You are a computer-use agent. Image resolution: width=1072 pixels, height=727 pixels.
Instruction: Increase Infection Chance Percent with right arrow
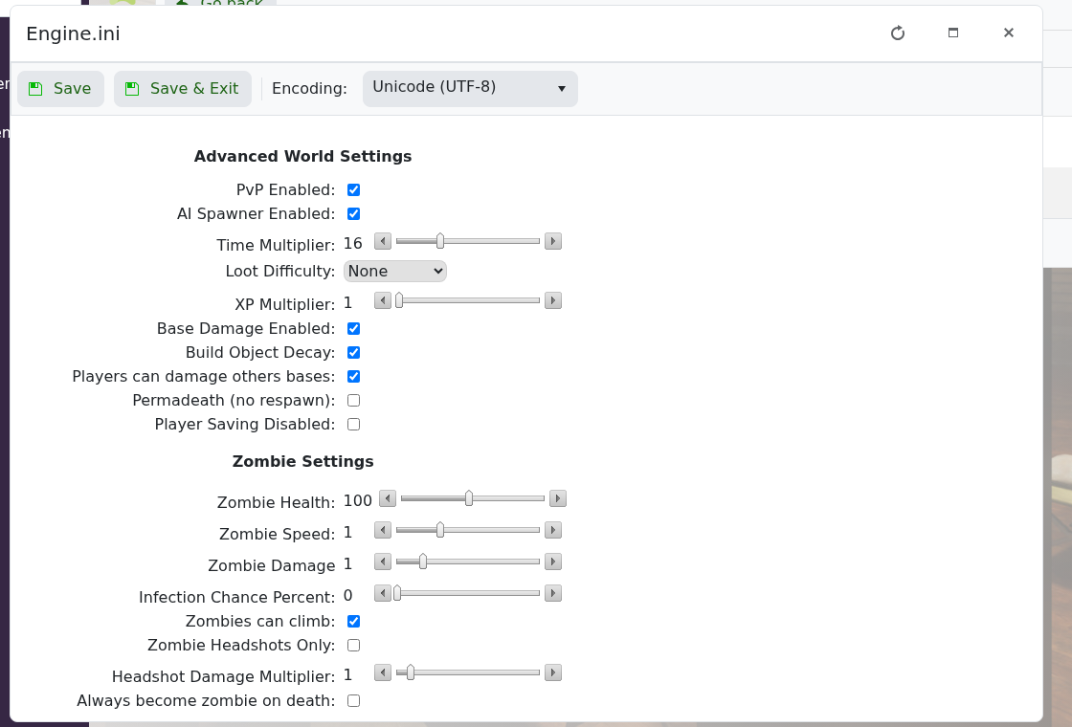(x=553, y=593)
